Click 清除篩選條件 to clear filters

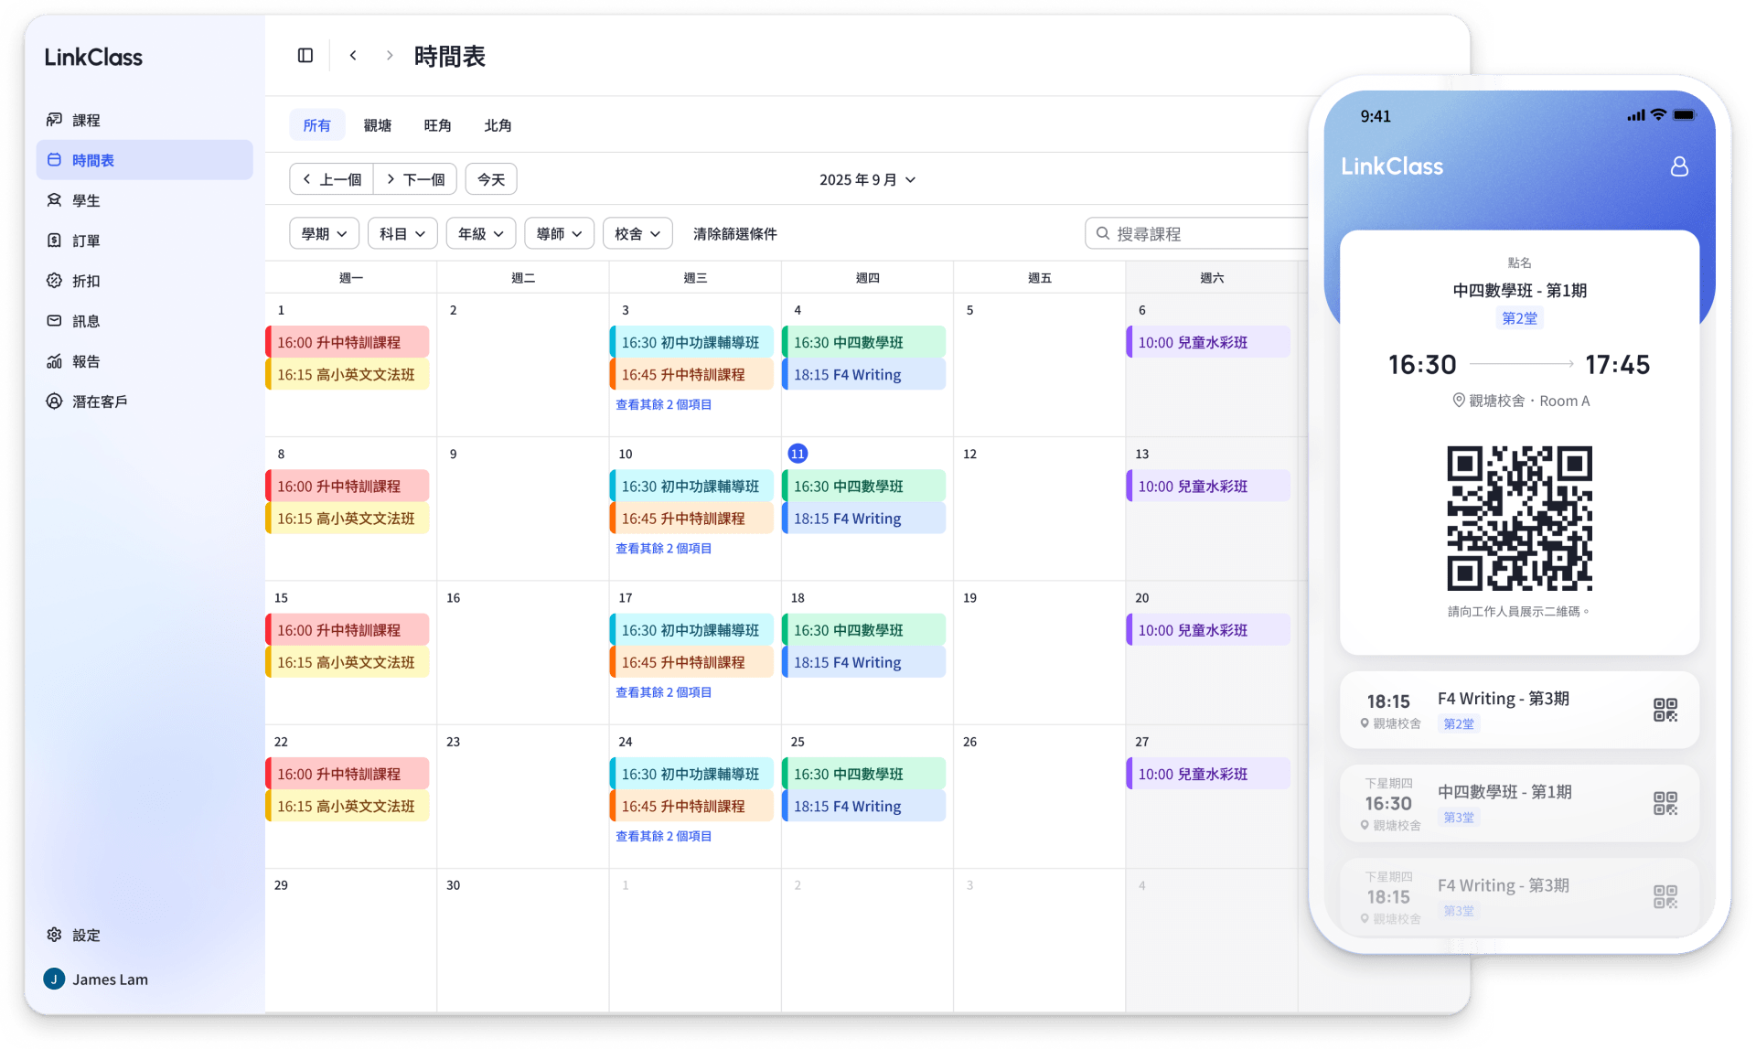coord(735,233)
